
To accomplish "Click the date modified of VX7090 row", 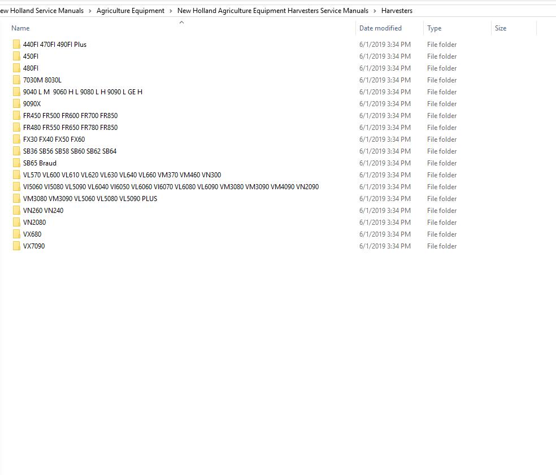I will 385,246.
